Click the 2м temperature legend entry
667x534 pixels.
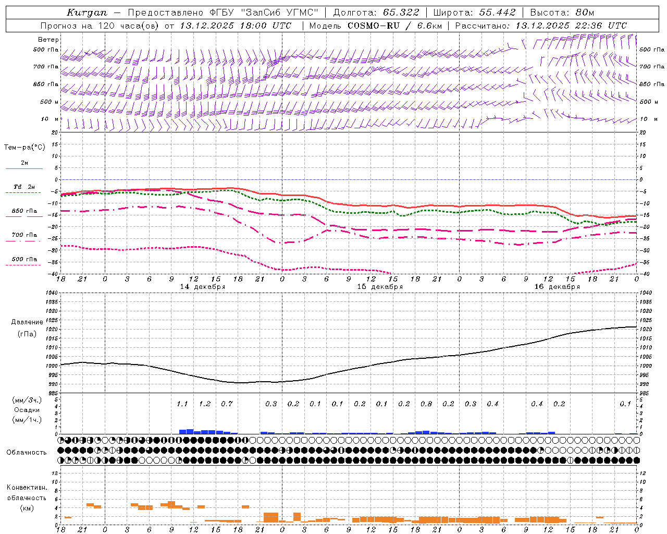(24, 163)
